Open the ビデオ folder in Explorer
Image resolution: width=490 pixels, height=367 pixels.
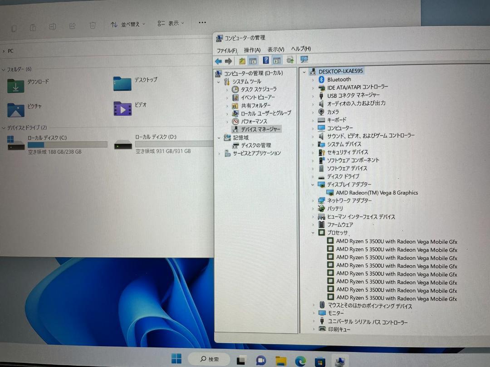[130, 108]
